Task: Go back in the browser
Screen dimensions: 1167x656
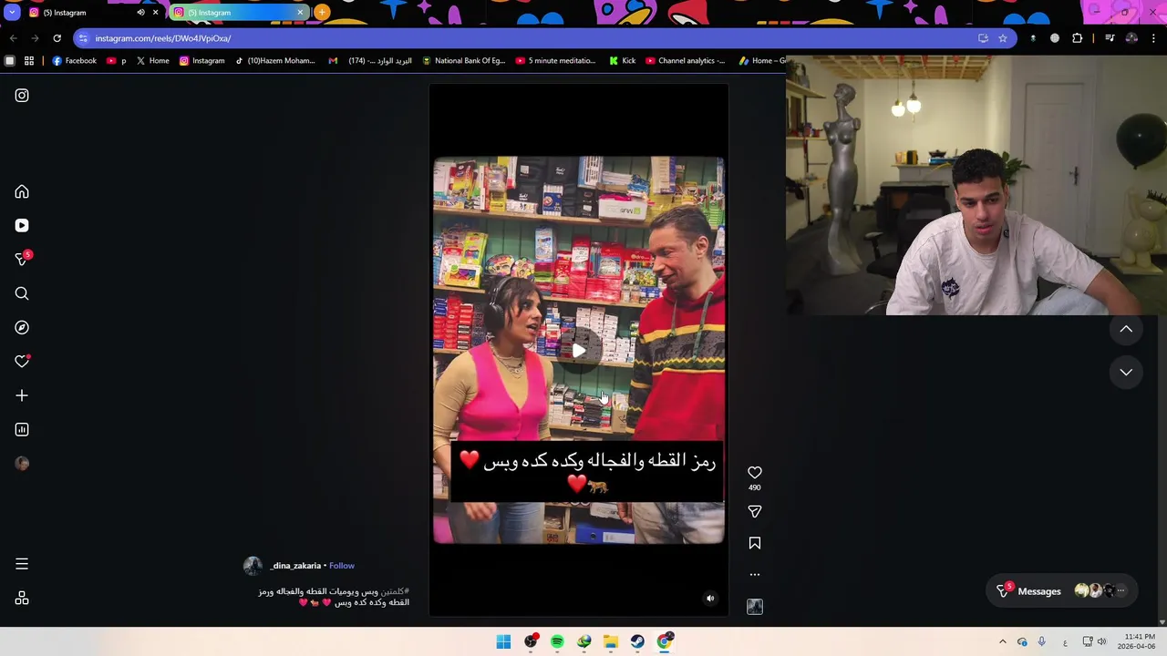Action: click(x=13, y=38)
